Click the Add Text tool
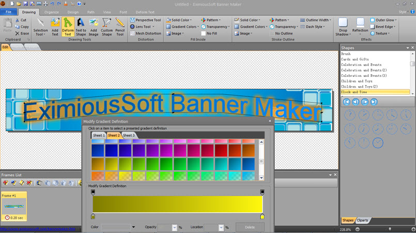The image size is (416, 233). (55, 27)
